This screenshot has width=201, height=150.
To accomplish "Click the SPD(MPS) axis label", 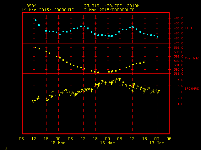I will coord(192,88).
